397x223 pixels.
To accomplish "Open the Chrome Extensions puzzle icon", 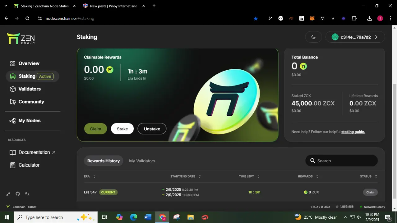I will [354, 18].
